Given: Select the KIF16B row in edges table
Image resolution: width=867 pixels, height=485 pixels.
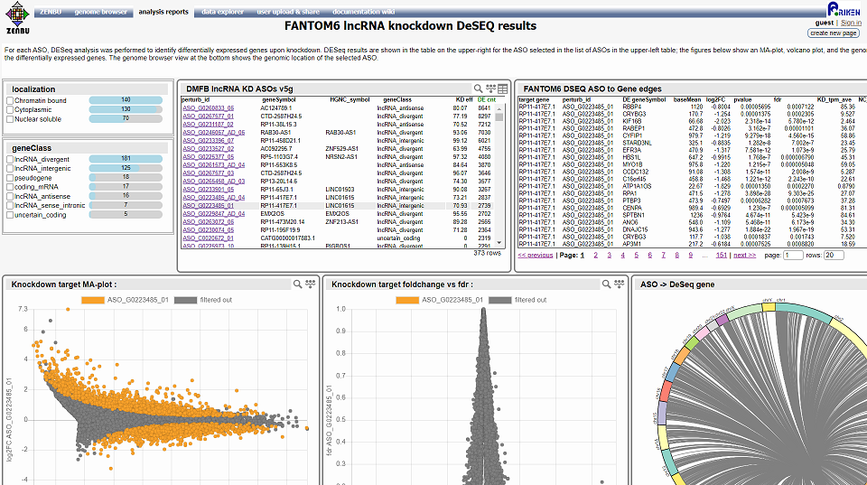Looking at the screenshot, I should click(693, 121).
